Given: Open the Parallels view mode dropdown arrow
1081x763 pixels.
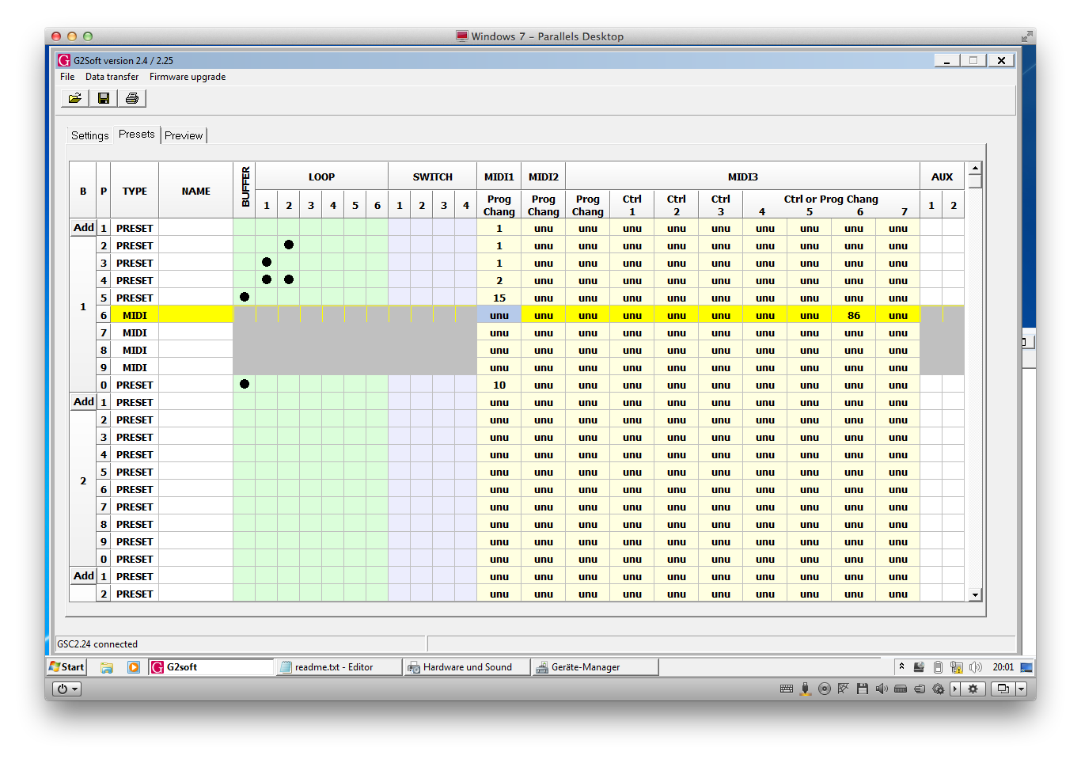Looking at the screenshot, I should [1021, 689].
